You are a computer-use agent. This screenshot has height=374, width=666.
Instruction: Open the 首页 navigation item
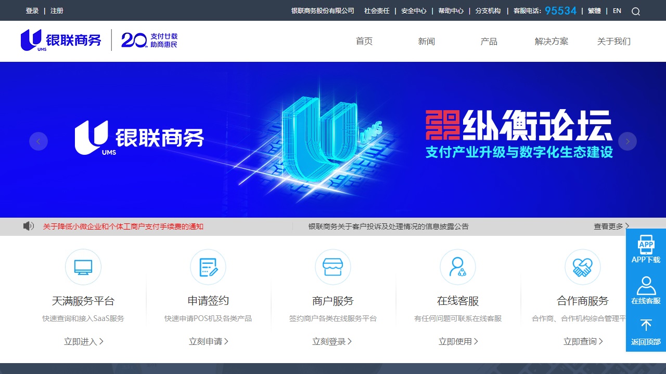point(364,42)
